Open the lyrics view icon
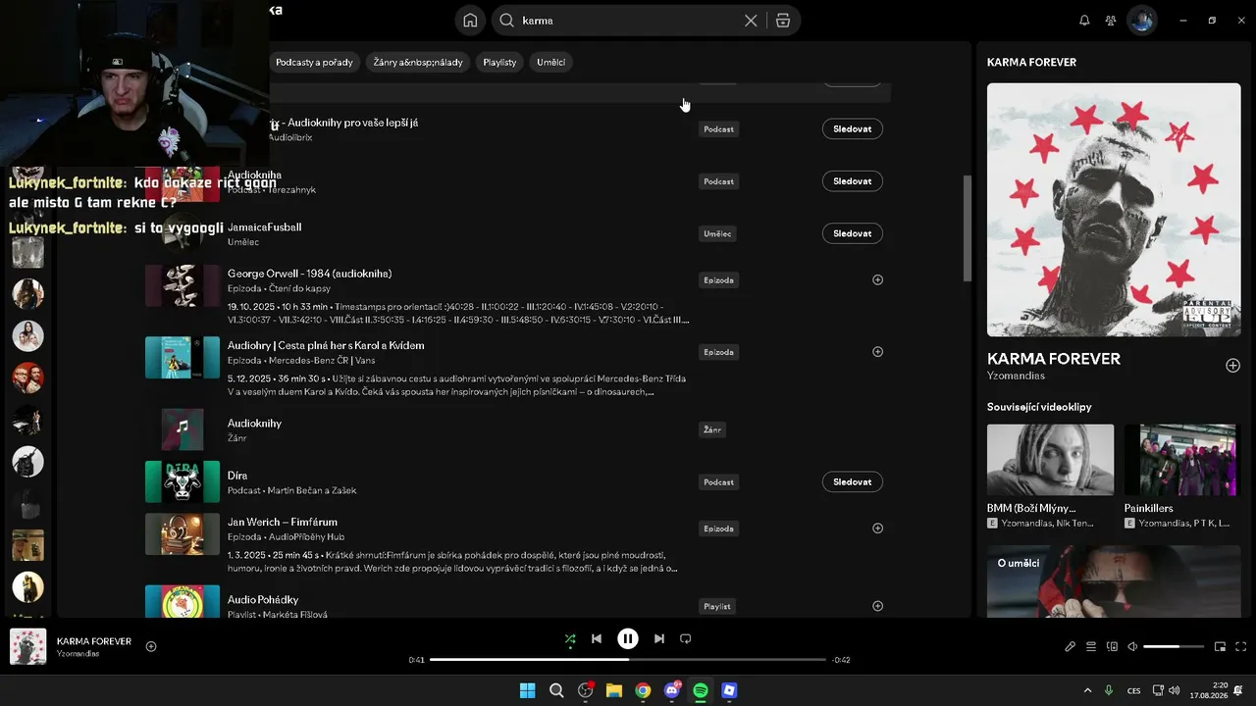The image size is (1256, 706). [x=1071, y=646]
